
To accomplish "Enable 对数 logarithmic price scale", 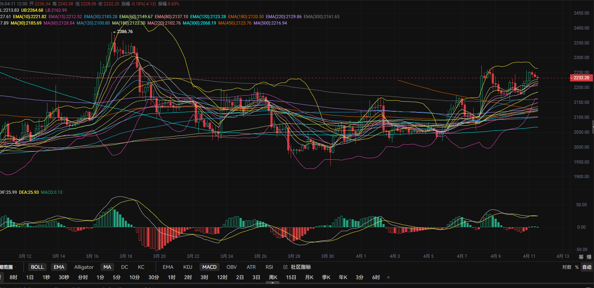I will click(x=567, y=267).
